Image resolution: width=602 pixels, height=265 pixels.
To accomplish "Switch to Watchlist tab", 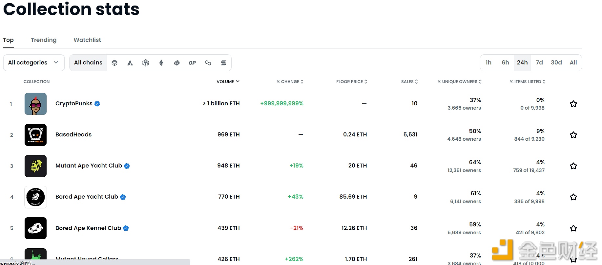I will tap(87, 40).
